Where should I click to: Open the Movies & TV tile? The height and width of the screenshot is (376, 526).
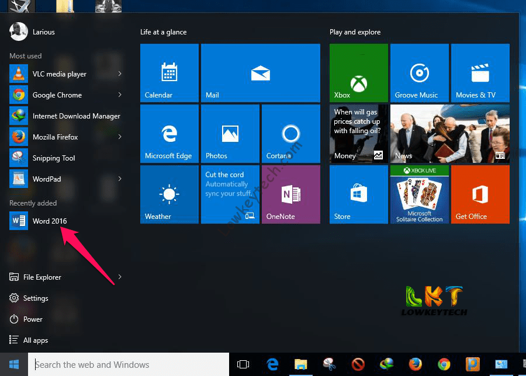[480, 73]
